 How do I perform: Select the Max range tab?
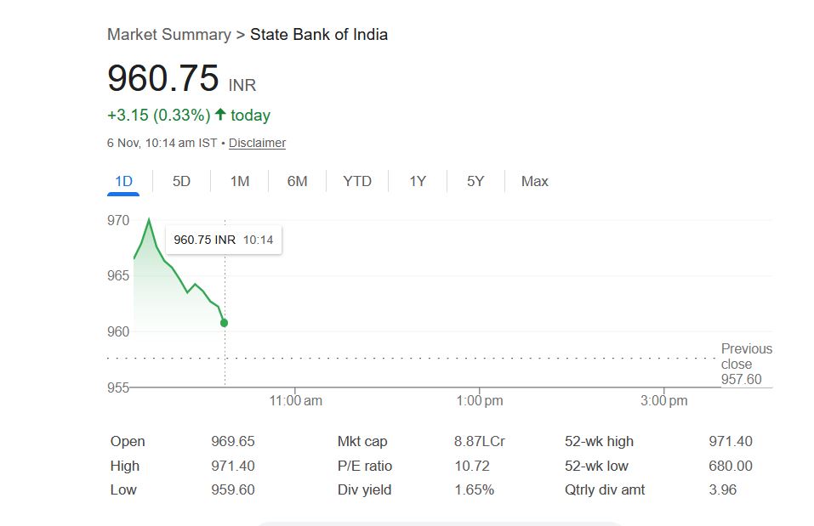click(534, 181)
